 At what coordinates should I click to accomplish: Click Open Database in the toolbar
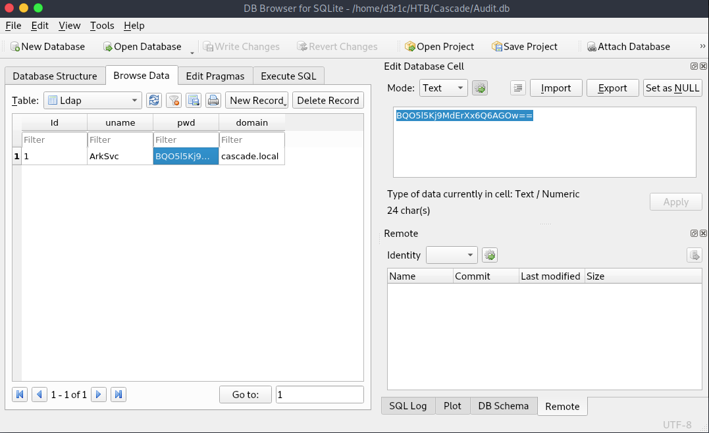pos(142,47)
